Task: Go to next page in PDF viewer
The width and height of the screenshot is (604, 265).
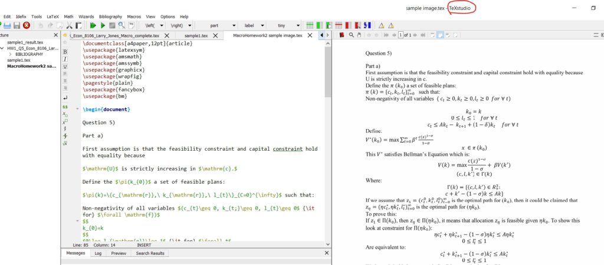Action: click(x=415, y=35)
